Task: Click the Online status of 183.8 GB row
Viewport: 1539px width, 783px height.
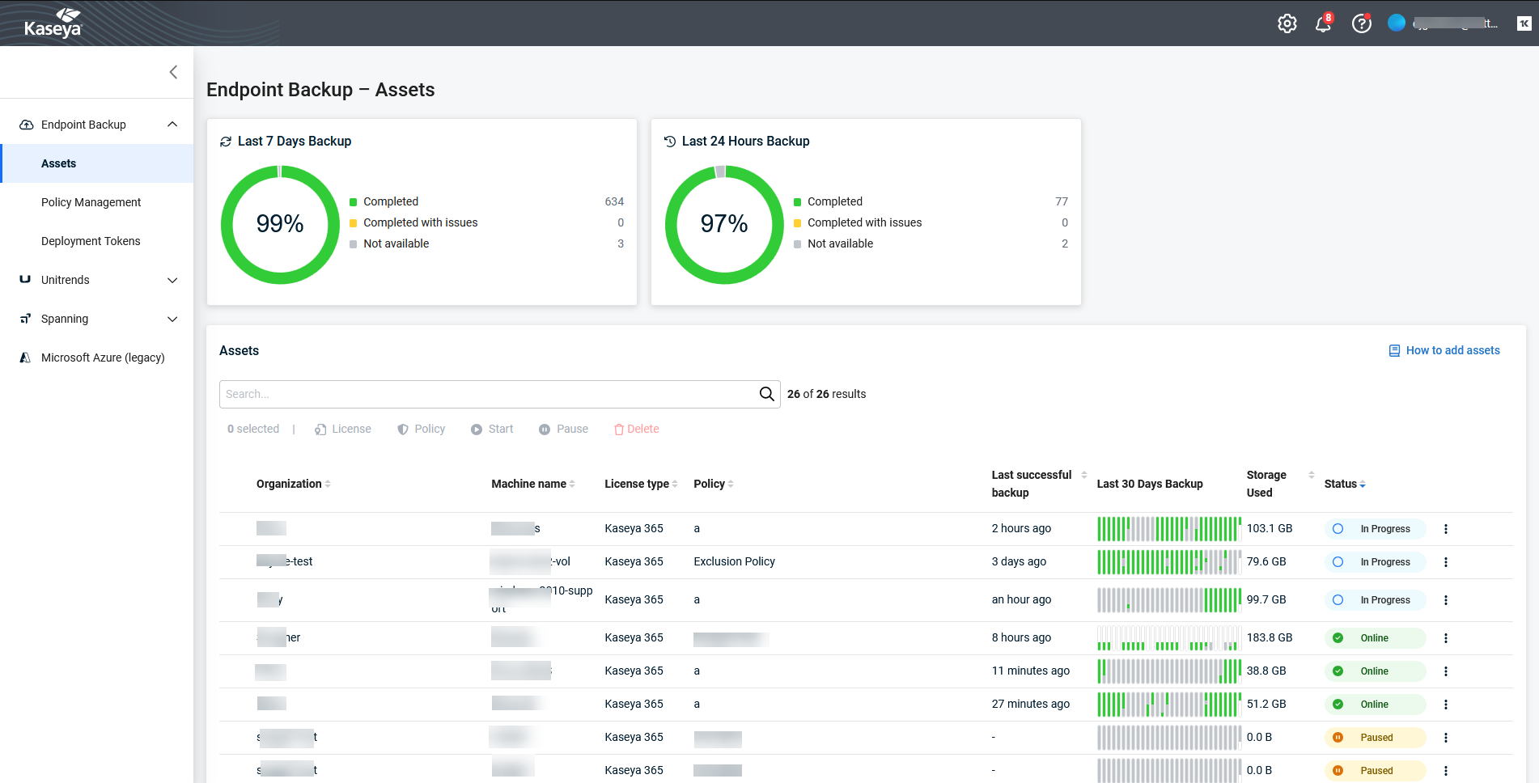Action: click(1376, 638)
